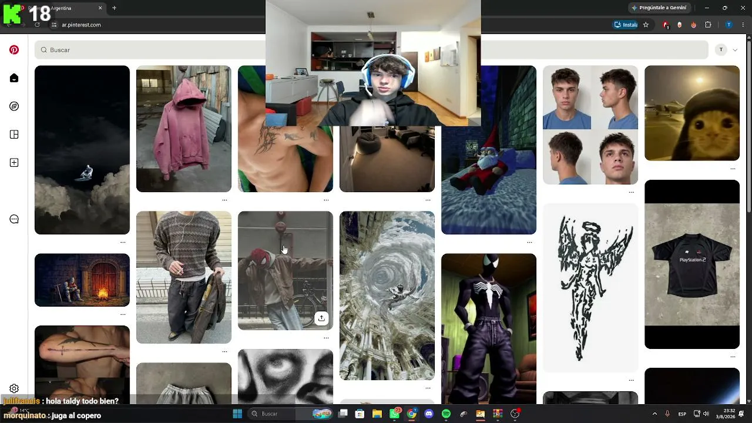This screenshot has width=752, height=423.
Task: Open the Pinterest home logo
Action: click(x=14, y=50)
